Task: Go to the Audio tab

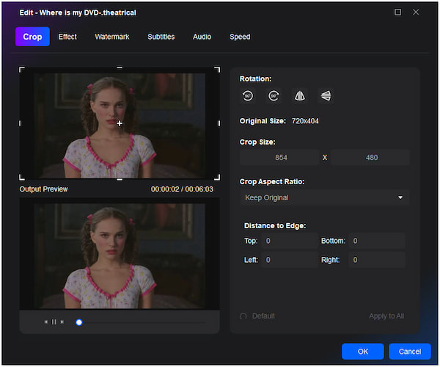Action: click(x=202, y=37)
